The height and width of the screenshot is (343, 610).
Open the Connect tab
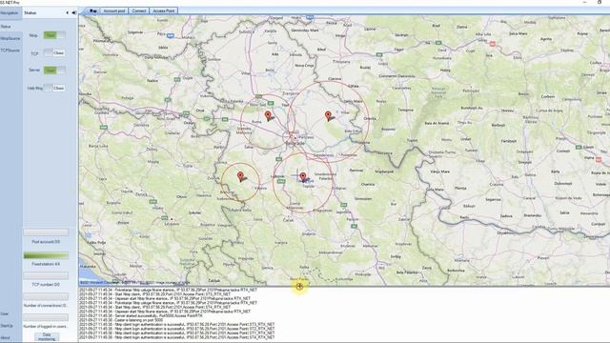[139, 10]
